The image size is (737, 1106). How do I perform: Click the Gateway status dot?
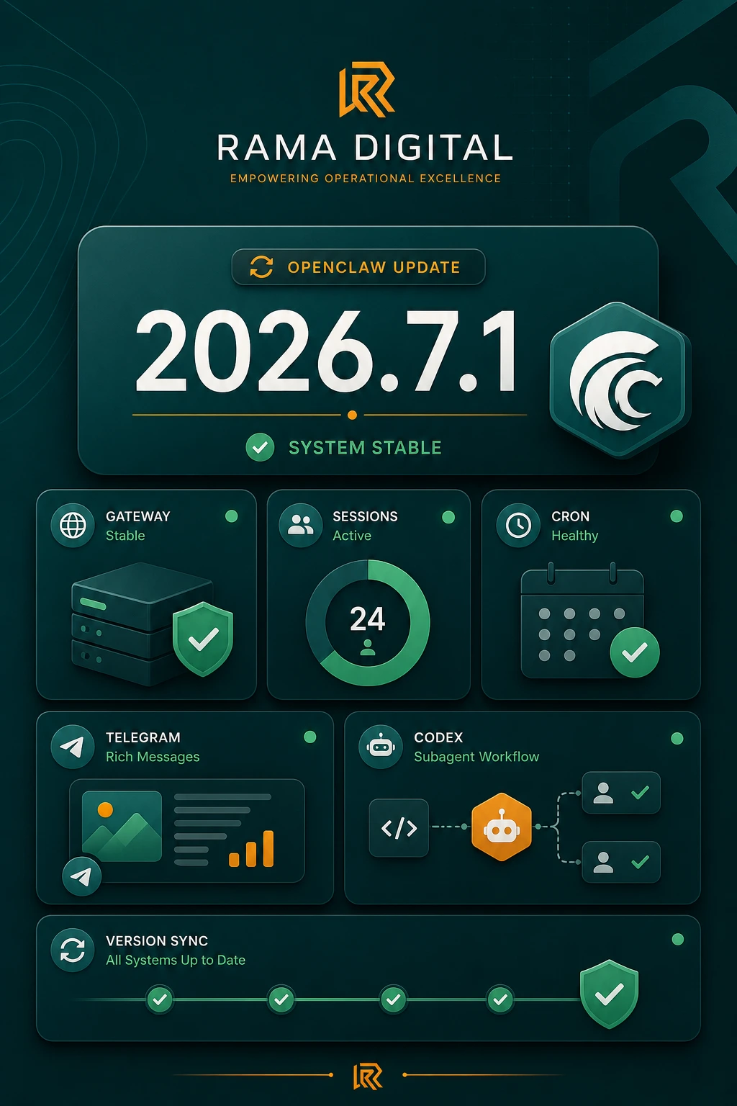(x=232, y=516)
